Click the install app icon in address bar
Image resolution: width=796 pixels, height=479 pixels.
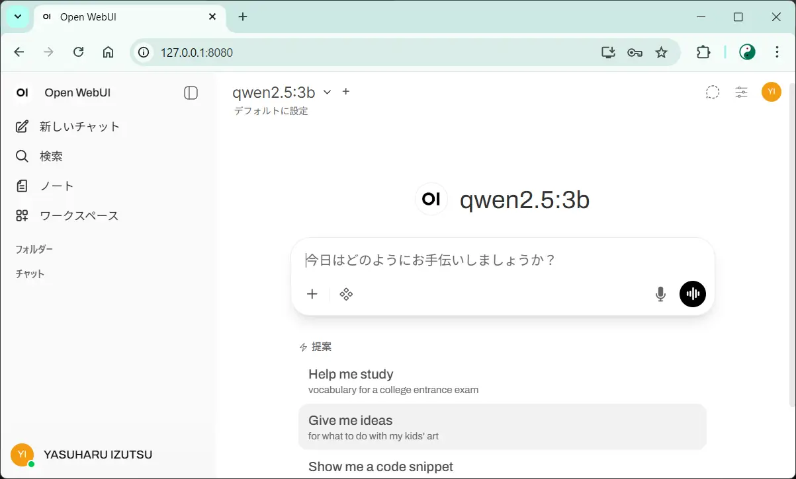(608, 52)
